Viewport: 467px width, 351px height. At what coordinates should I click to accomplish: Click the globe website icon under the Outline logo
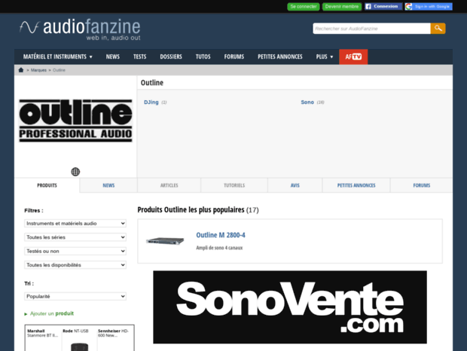(x=75, y=172)
